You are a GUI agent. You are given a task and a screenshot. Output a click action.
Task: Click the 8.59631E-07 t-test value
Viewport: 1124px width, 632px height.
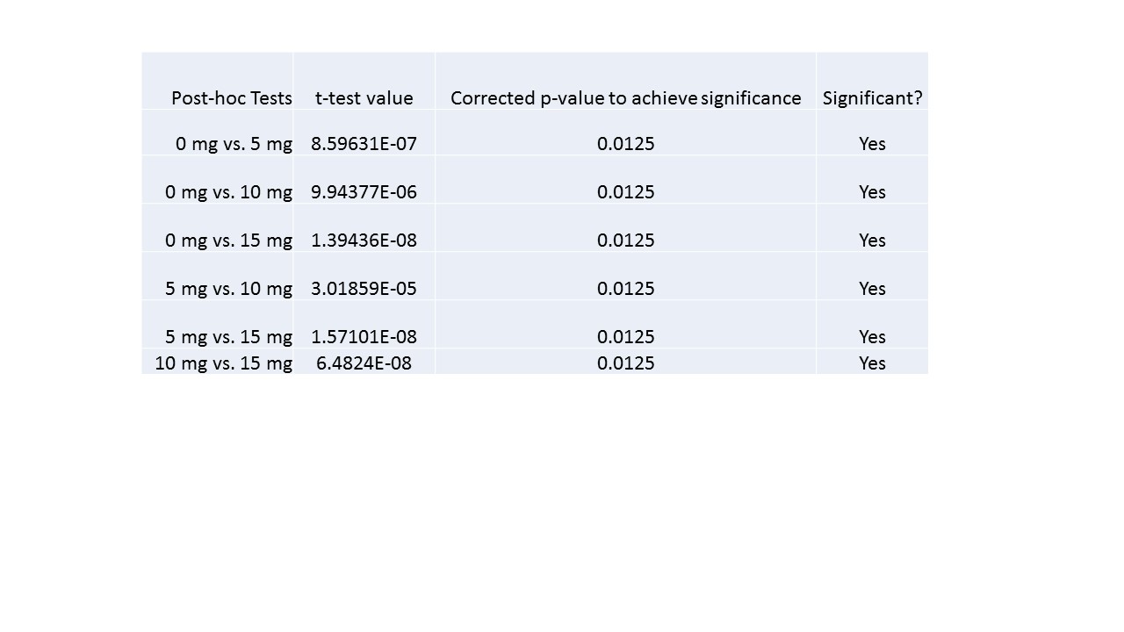point(364,144)
